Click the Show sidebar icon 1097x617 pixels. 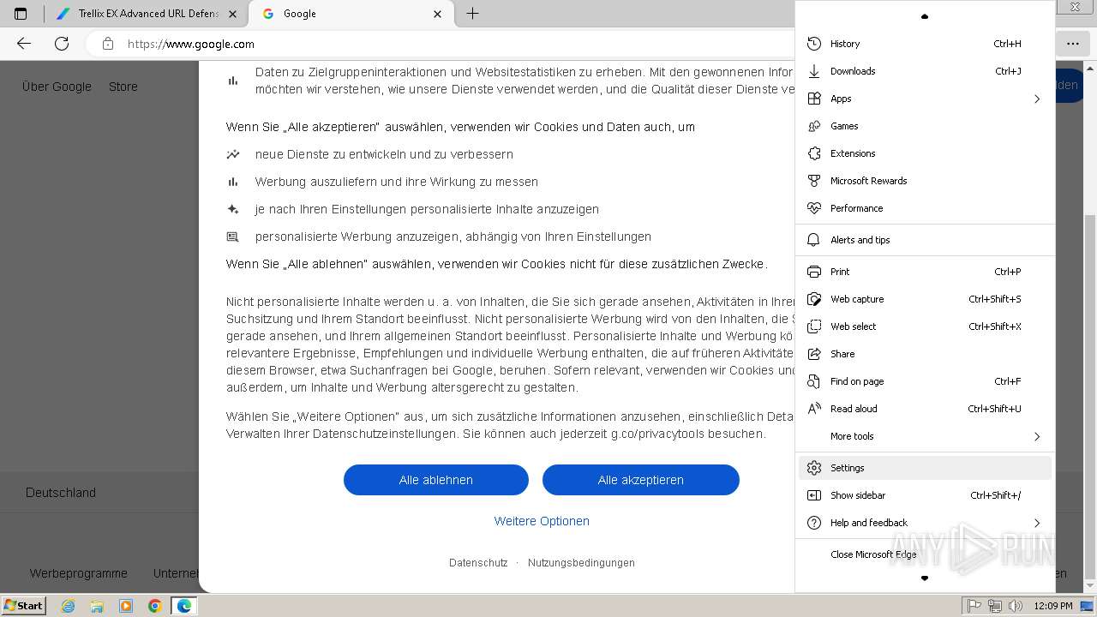(814, 495)
